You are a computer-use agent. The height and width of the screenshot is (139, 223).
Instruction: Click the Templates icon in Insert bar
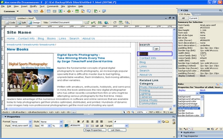(x=96, y=11)
